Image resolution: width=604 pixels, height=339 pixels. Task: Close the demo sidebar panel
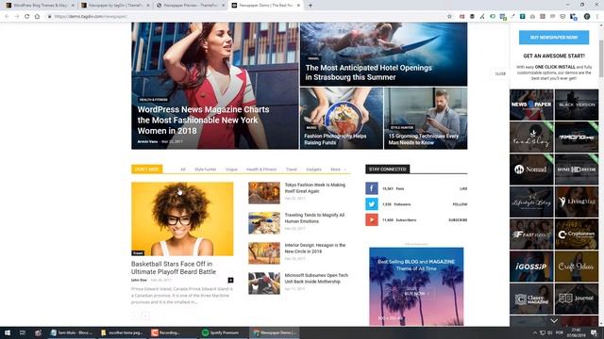[500, 73]
